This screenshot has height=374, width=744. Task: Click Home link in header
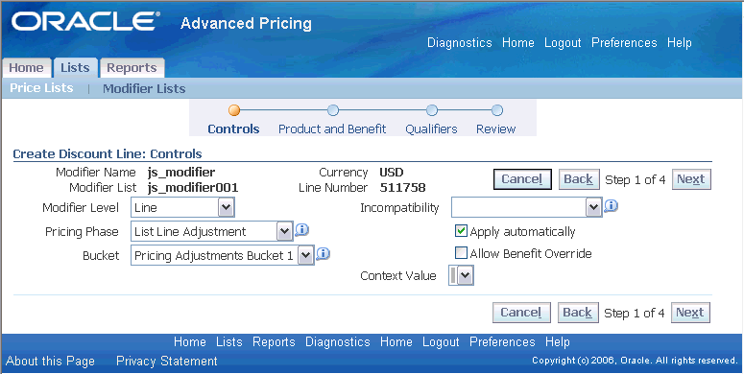pyautogui.click(x=518, y=42)
